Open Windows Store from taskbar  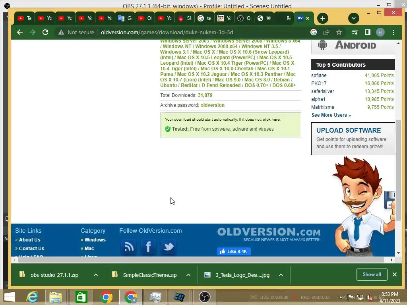point(81,297)
